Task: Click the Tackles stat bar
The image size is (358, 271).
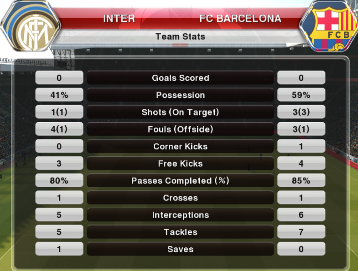Action: [x=180, y=231]
